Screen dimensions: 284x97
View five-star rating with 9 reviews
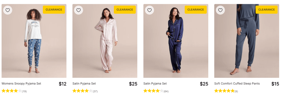tap(226, 91)
